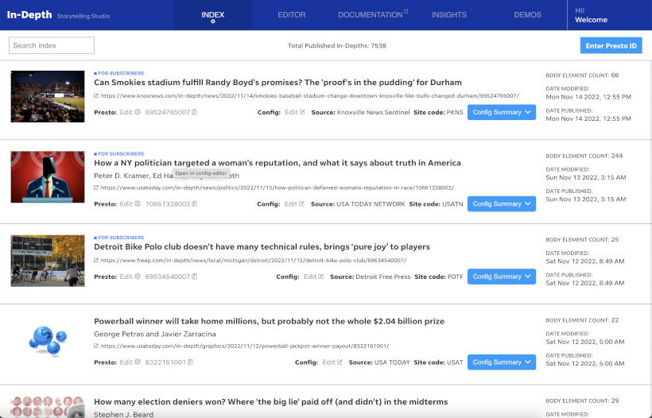652x418 pixels.
Task: Open Presto Edit gear for Detroit Bike Polo story
Action: tap(130, 277)
